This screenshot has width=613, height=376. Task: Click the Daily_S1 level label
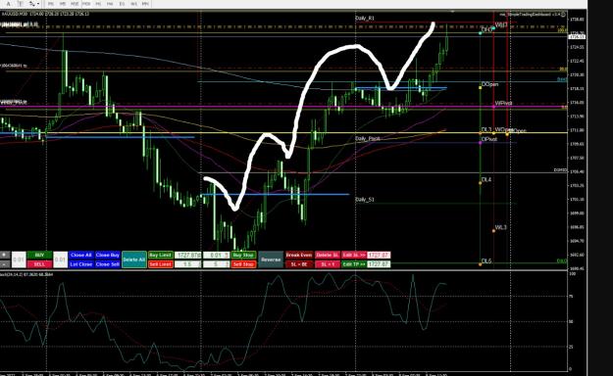[x=365, y=200]
